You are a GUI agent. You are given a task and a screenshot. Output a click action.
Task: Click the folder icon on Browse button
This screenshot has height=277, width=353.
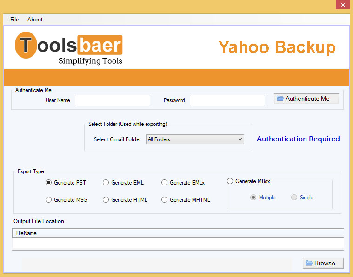click(x=309, y=263)
